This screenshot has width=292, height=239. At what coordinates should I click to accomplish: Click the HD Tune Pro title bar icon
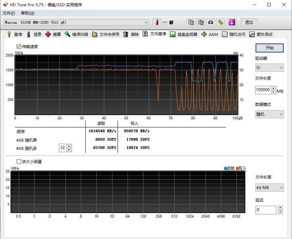coord(5,5)
